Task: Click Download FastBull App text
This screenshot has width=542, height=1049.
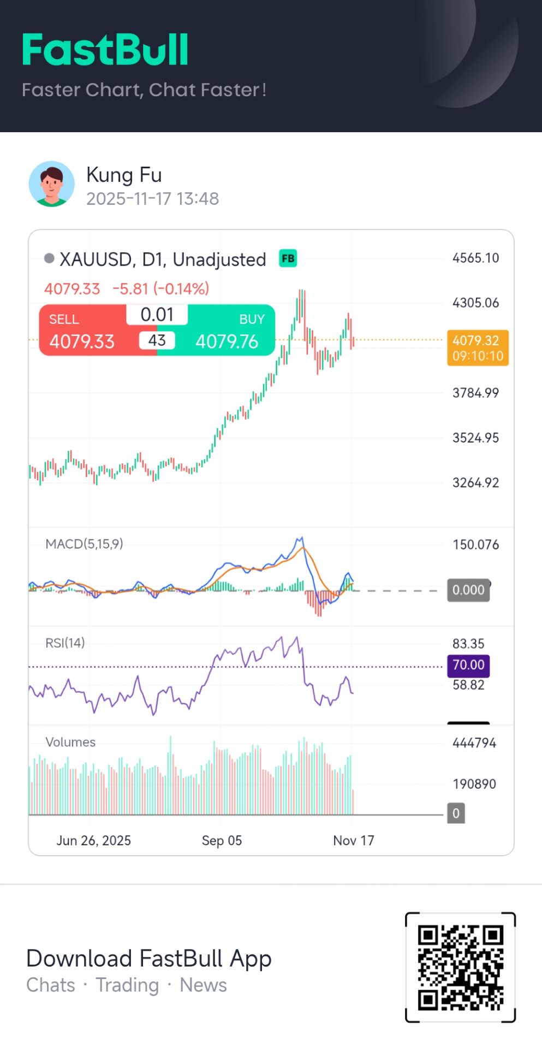Action: [x=148, y=959]
